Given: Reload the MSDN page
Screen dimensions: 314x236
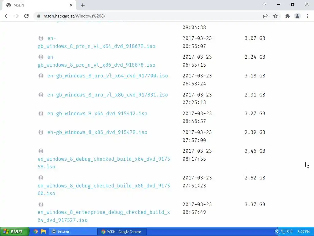Looking at the screenshot, I should point(26,16).
